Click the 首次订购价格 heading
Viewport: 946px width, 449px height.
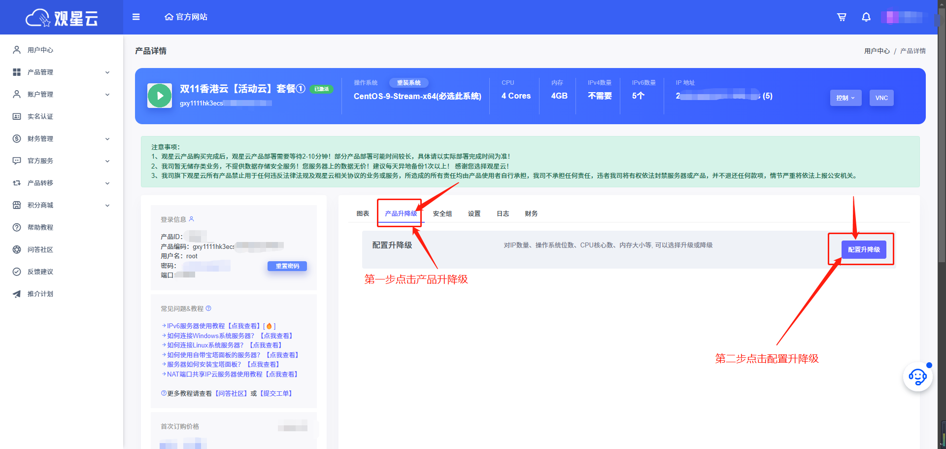point(180,426)
